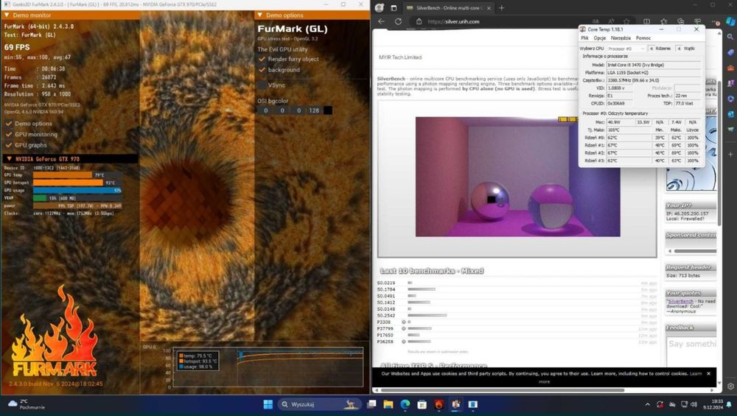Toggle the GPU monitoring checkbox
The width and height of the screenshot is (737, 416).
click(x=8, y=134)
